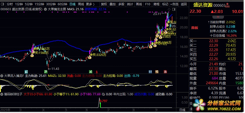Click the MA5: 21.16 indicator value
Image resolution: width=245 pixels, height=113 pixels.
coord(75,9)
